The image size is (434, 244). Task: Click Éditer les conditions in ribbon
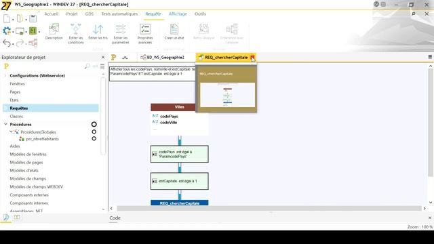(75, 34)
